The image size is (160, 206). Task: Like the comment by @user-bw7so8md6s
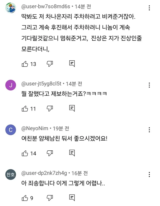click(x=25, y=64)
